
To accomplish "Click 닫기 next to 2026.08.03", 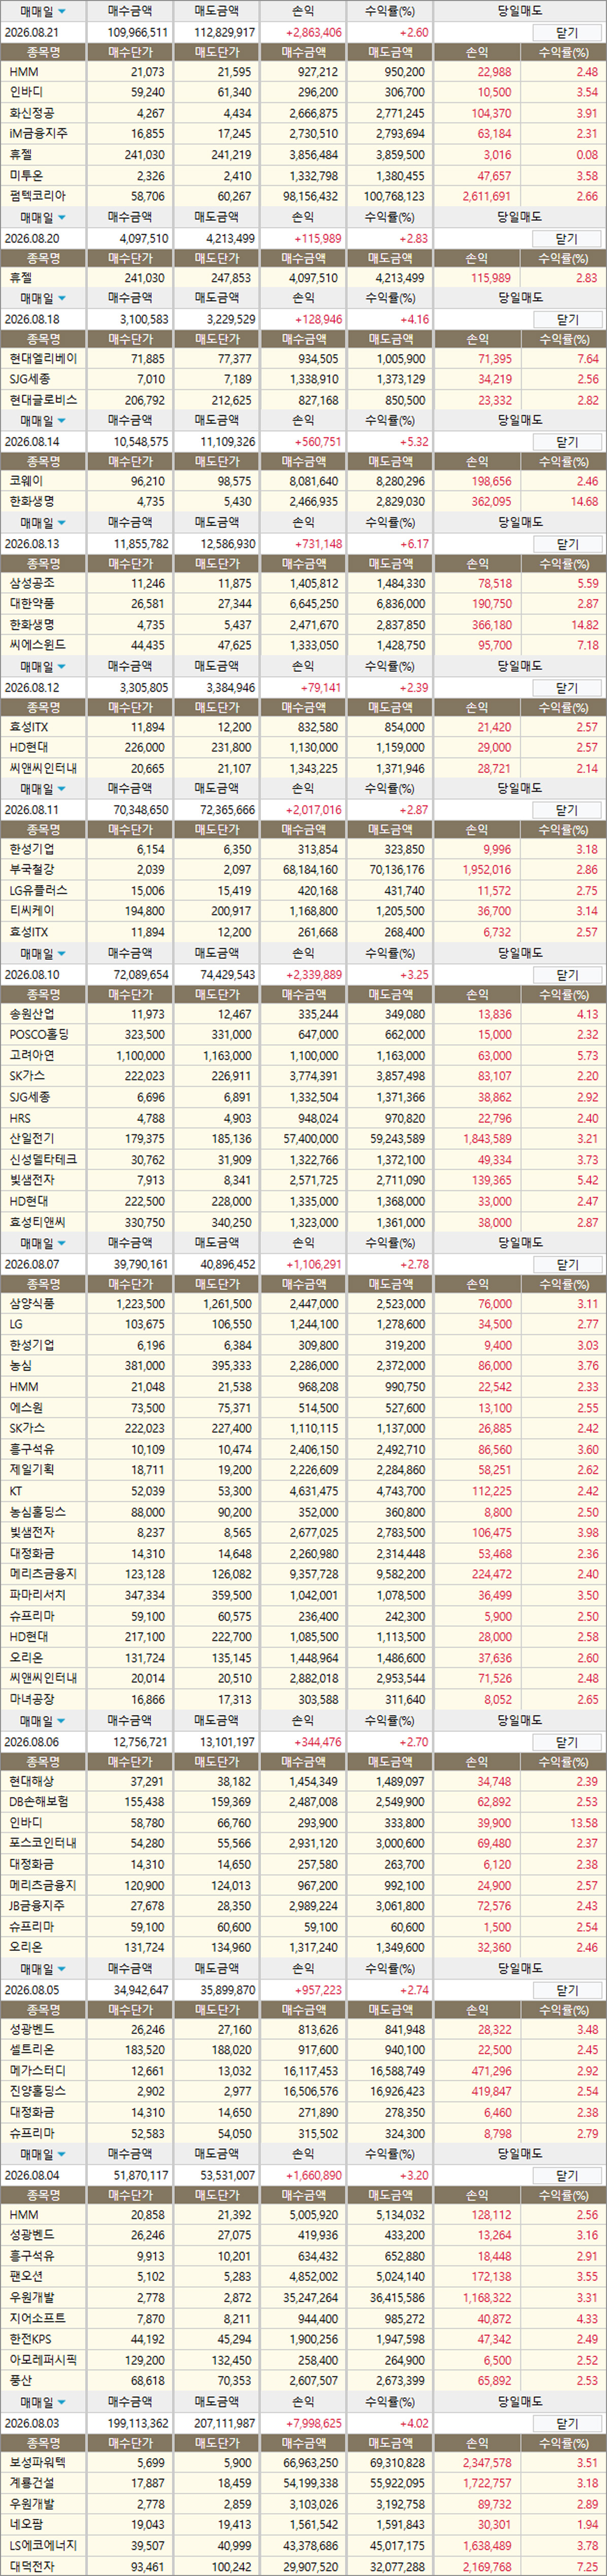I will tap(567, 2423).
